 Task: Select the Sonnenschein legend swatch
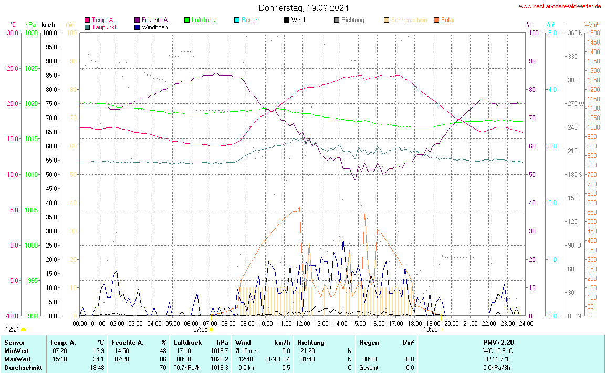pos(387,20)
